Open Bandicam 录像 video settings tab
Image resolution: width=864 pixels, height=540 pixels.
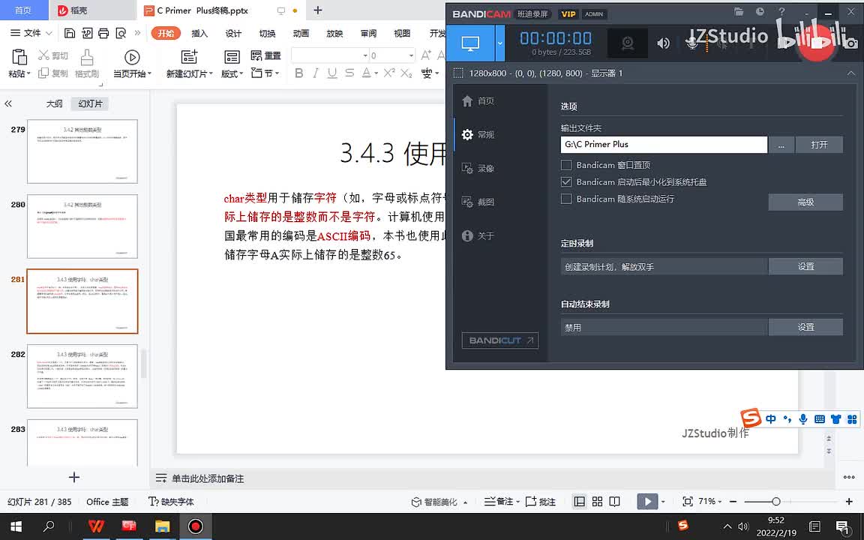478,169
